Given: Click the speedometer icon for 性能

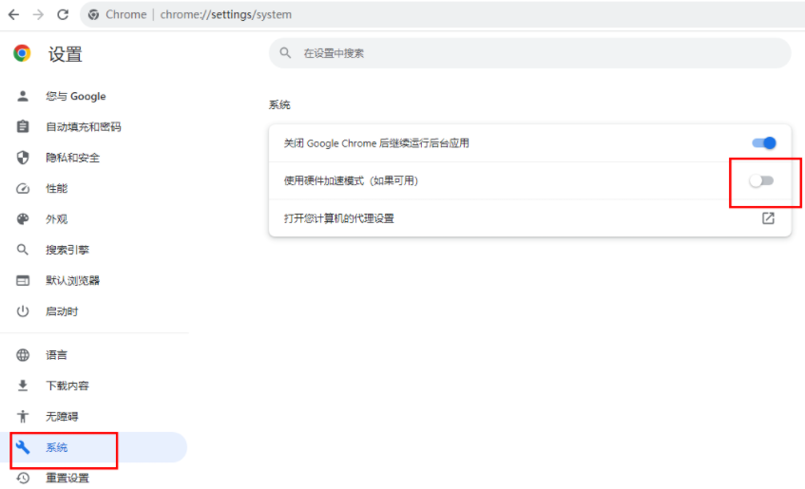Looking at the screenshot, I should click(x=23, y=188).
